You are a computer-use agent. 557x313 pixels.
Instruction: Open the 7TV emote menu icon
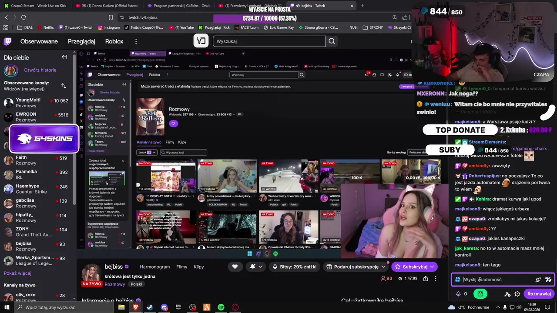tap(548, 280)
